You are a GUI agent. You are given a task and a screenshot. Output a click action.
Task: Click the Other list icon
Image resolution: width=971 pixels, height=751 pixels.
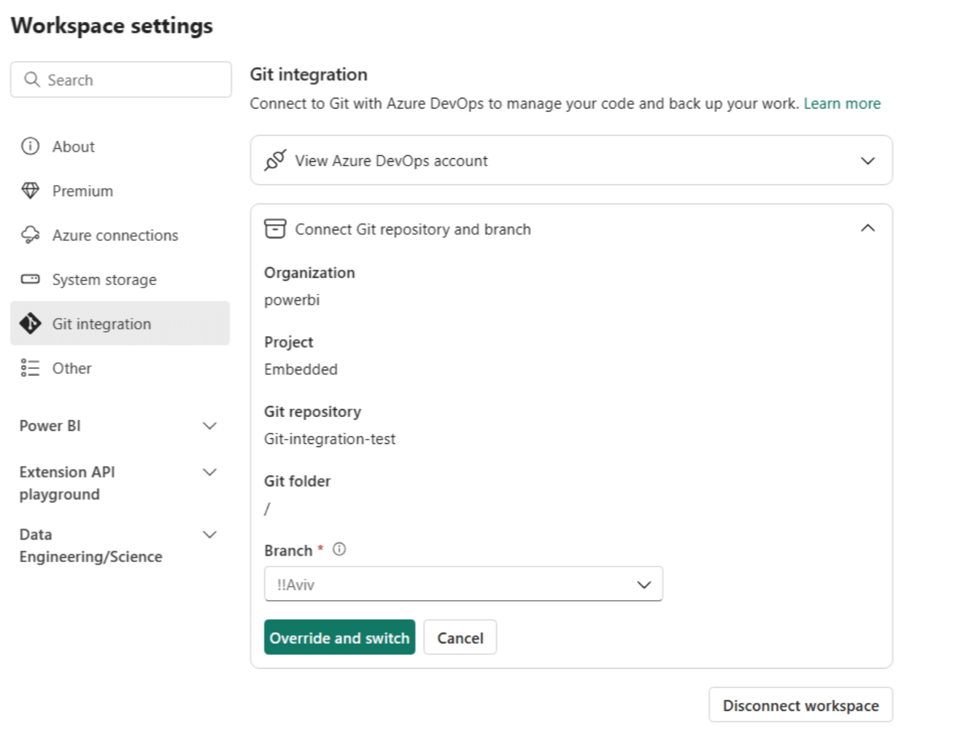30,367
